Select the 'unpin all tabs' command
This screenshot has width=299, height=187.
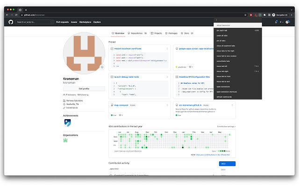(x=238, y=36)
